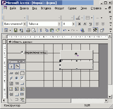This screenshot has height=109, width=113.
Task: Open the Формат menu
Action: coord(59,8)
